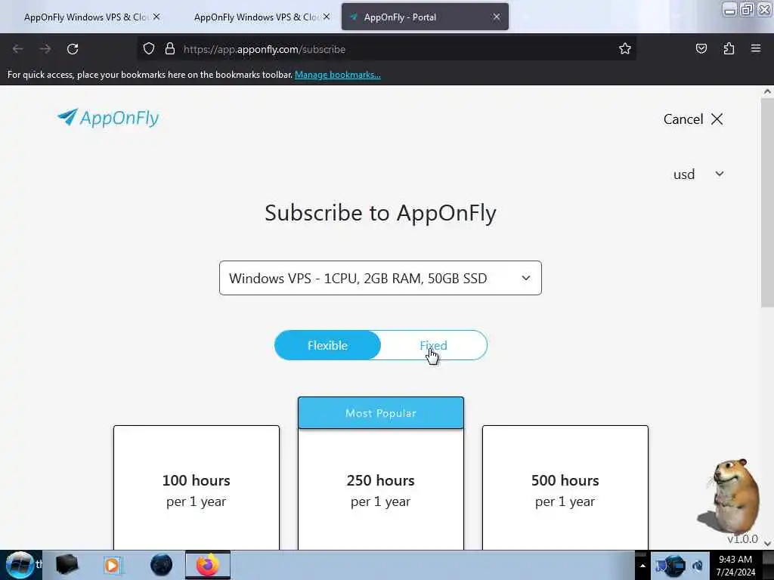Open the black box taskbar icon
Viewport: 774px width, 580px height.
coord(67,565)
